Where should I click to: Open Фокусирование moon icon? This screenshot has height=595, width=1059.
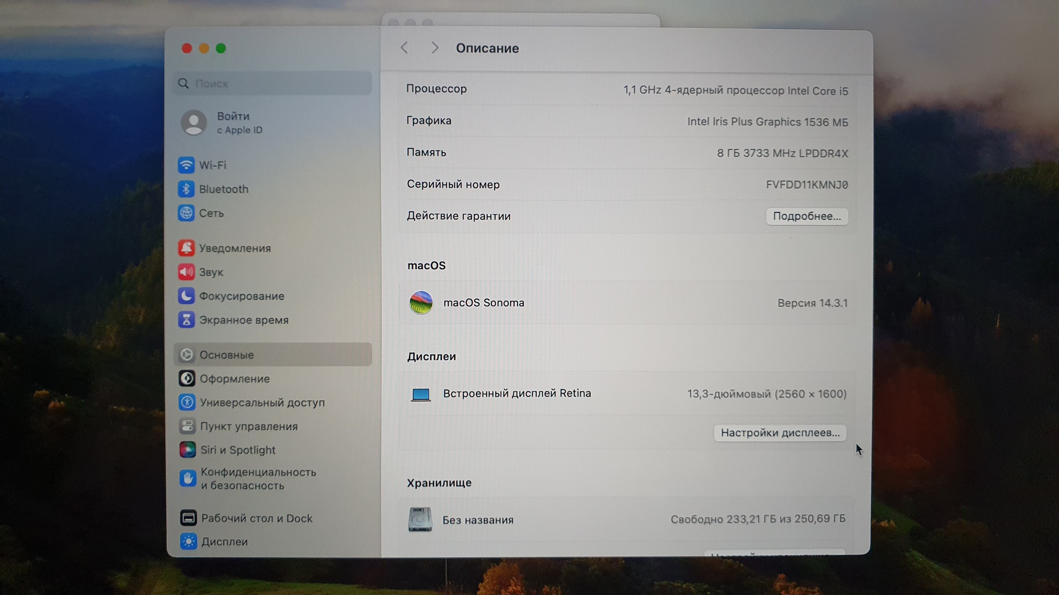(187, 296)
